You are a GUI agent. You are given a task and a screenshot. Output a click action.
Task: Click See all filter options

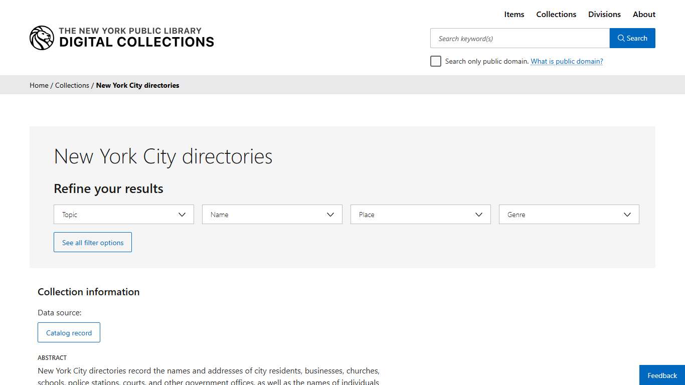pos(92,242)
